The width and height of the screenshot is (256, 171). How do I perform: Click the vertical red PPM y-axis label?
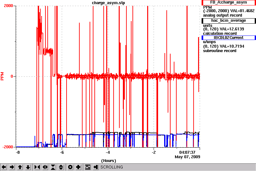(2, 76)
